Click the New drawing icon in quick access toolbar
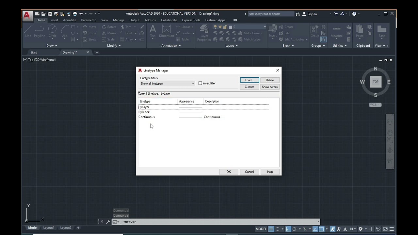 (x=37, y=14)
